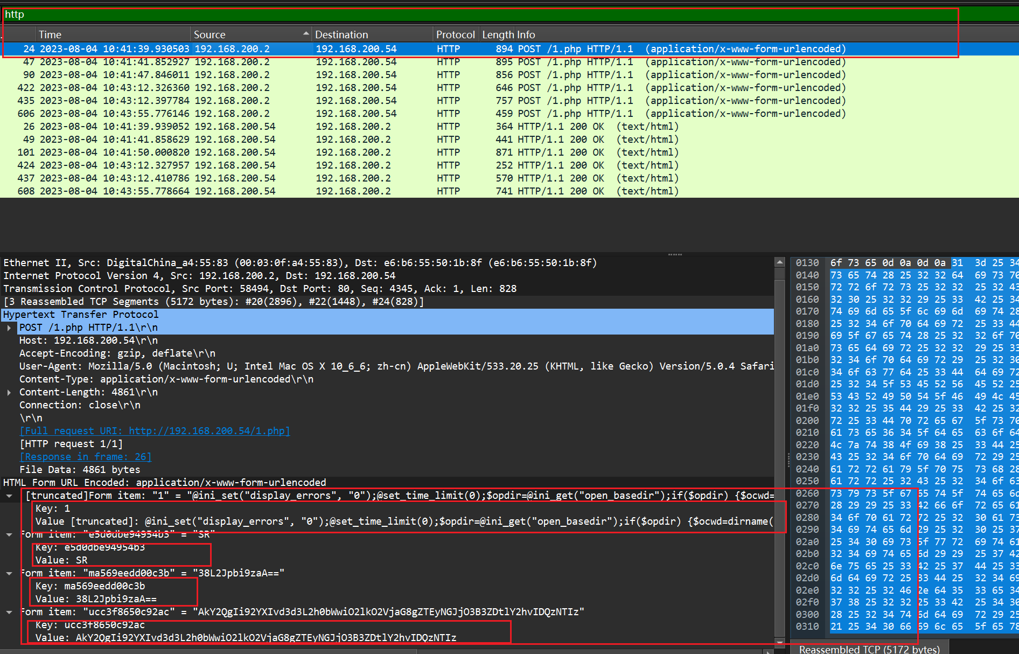The height and width of the screenshot is (654, 1019).
Task: Select packet 101 HTTP 200 OK response
Action: 510,152
